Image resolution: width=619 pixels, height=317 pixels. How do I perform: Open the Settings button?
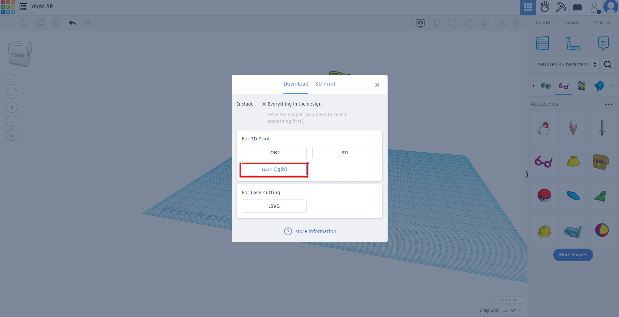509,300
